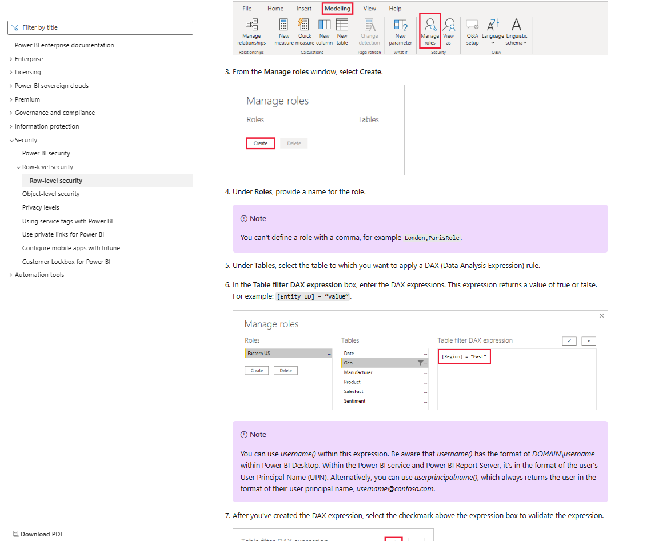
Task: Click the filter icon in Filter by title box
Action: pyautogui.click(x=15, y=27)
